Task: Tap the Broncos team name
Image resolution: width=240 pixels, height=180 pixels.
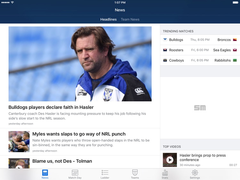Action: (224, 40)
